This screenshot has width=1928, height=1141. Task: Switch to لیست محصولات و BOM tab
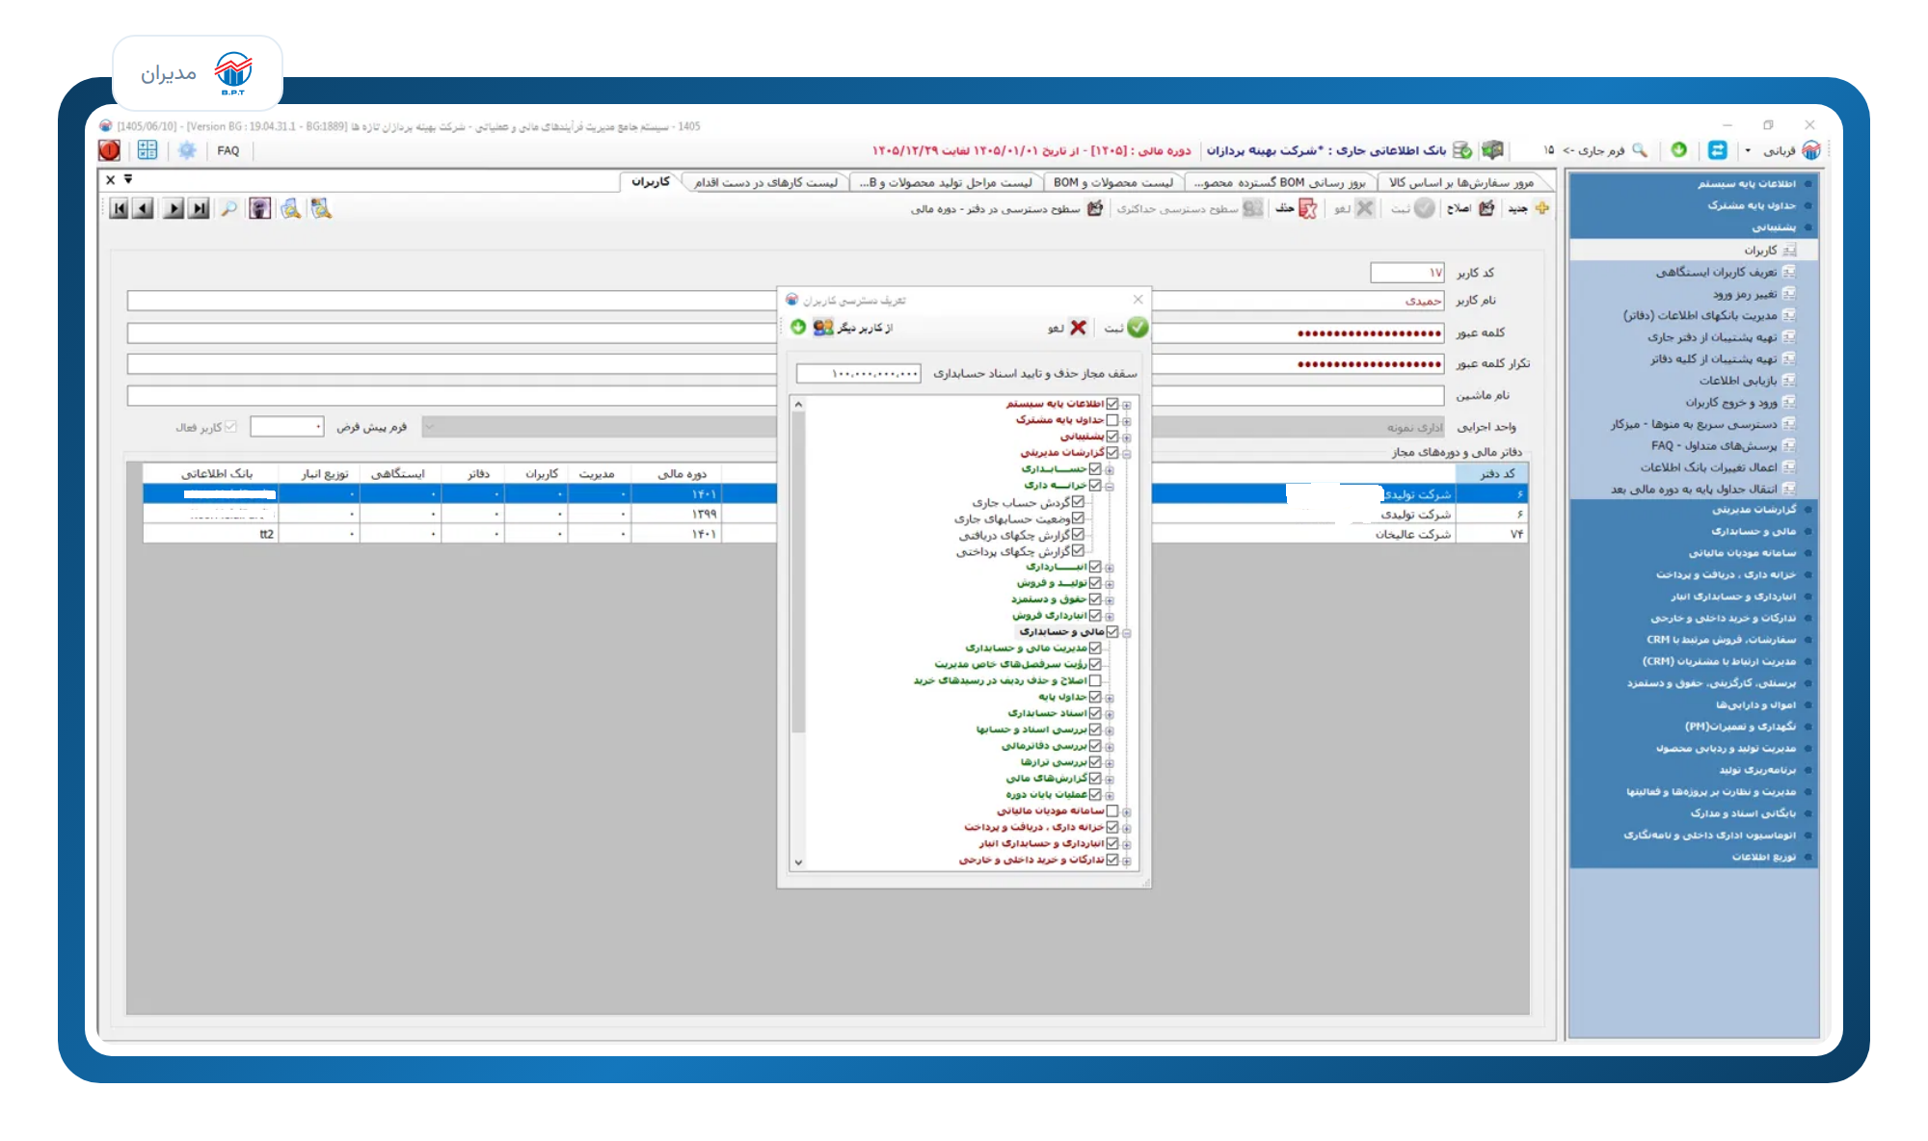[1113, 182]
